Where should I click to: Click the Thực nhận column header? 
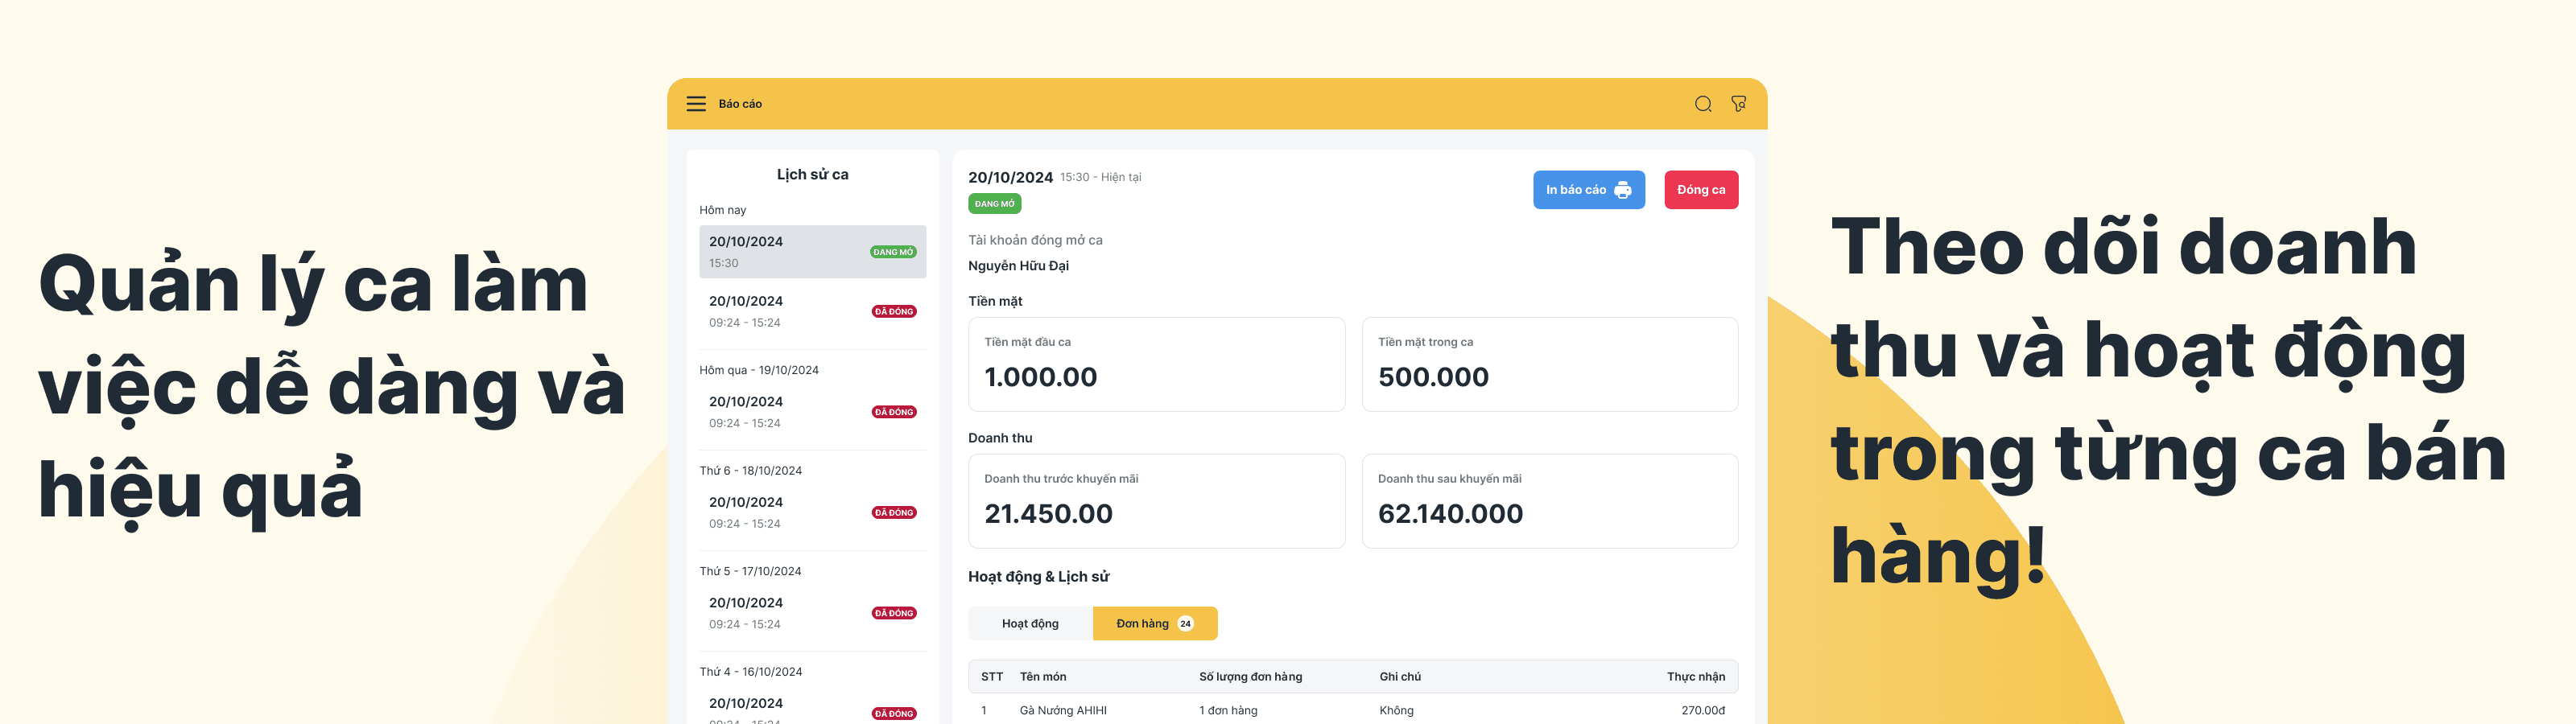1695,677
